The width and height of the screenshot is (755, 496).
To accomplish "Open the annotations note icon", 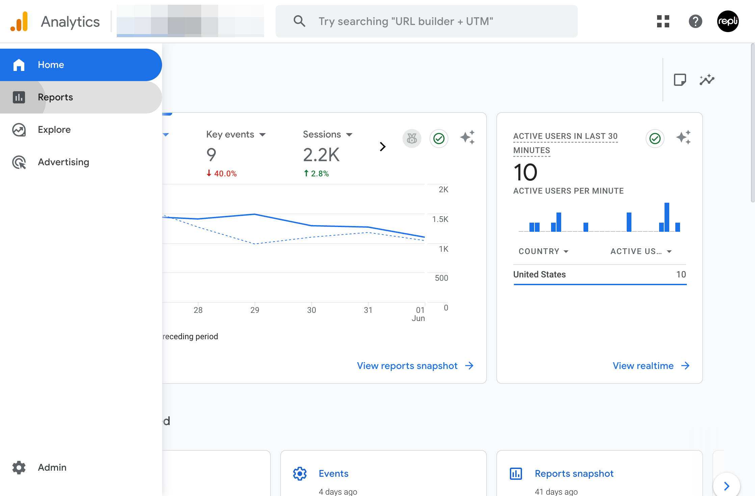I will click(680, 80).
